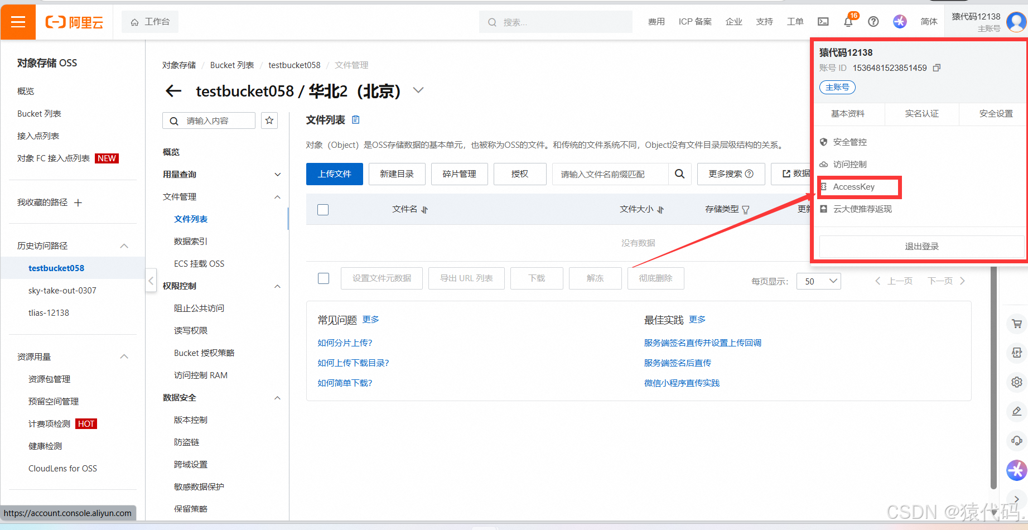Click the 主账号 badge

[837, 87]
